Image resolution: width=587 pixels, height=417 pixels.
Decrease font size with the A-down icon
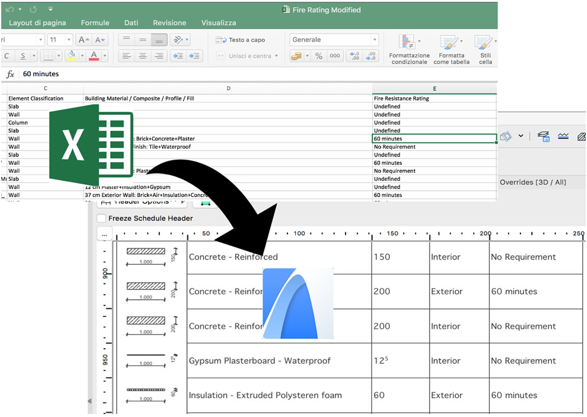click(x=100, y=40)
